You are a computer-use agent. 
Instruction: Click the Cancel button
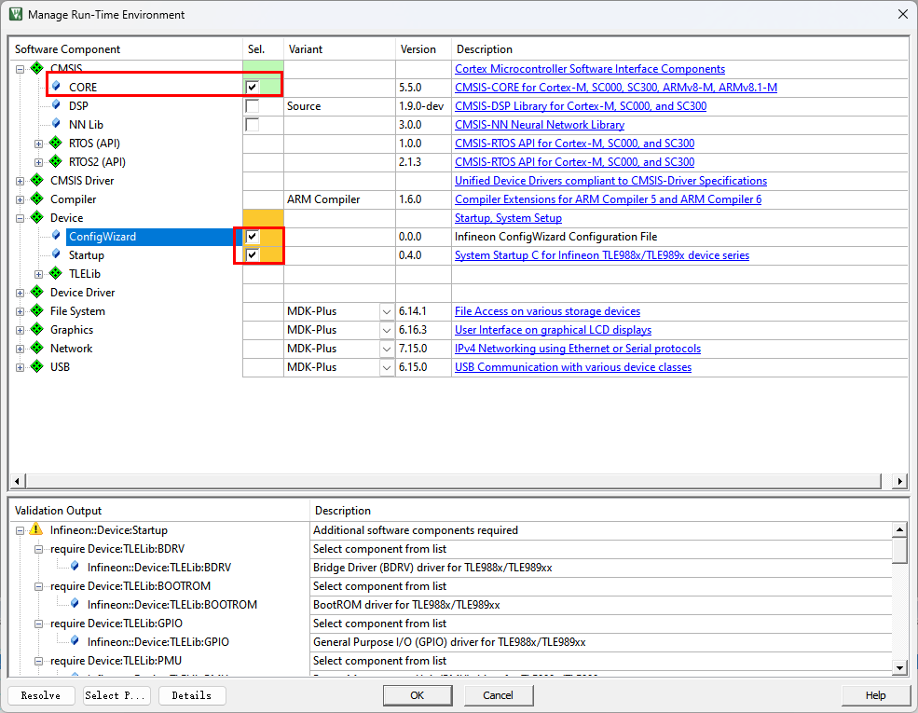tap(499, 695)
